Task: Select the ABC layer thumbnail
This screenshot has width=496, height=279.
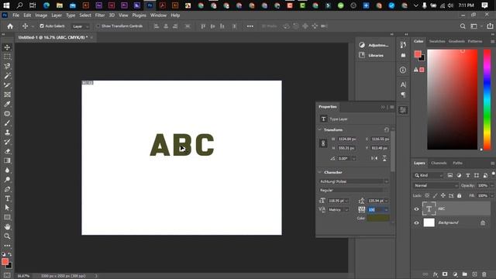Action: [429, 208]
